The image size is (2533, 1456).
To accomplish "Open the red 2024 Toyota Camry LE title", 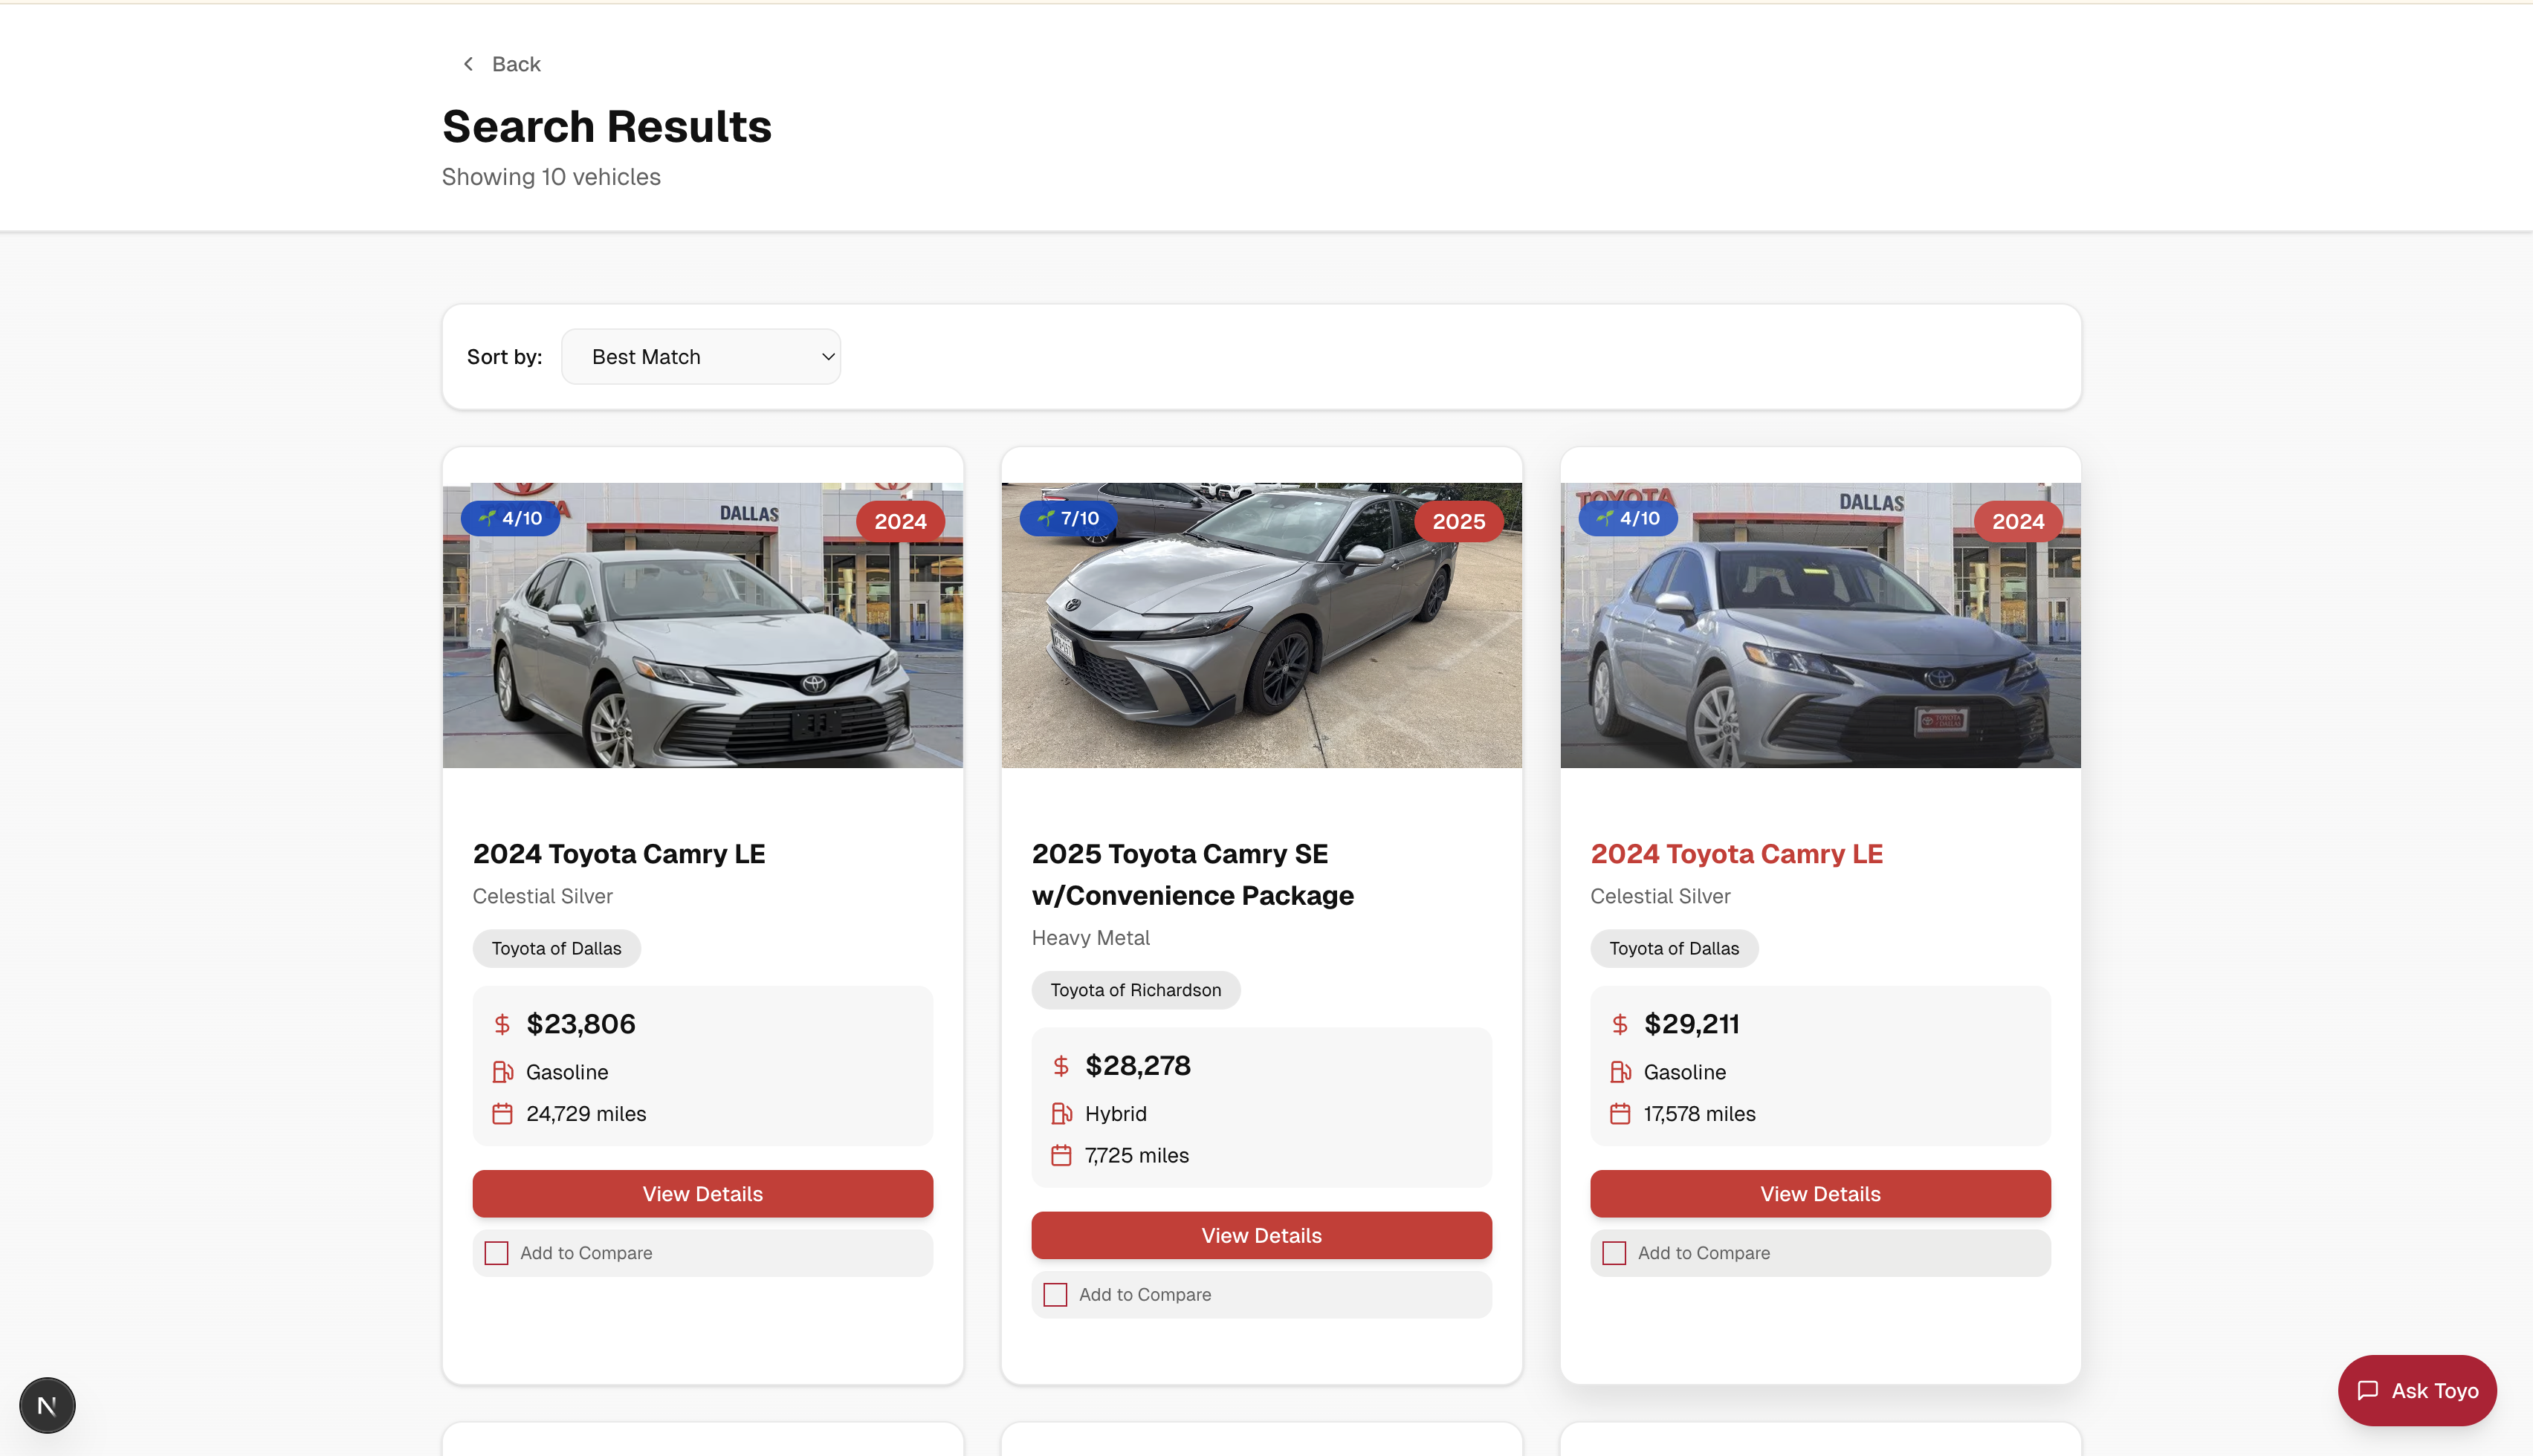I will 1735,854.
